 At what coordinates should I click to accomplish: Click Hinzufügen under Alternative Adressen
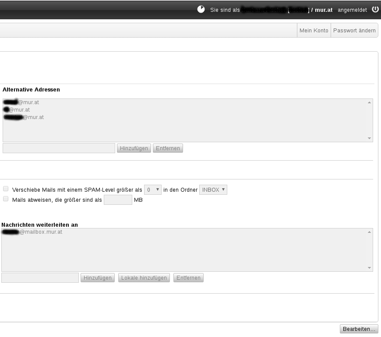(134, 148)
